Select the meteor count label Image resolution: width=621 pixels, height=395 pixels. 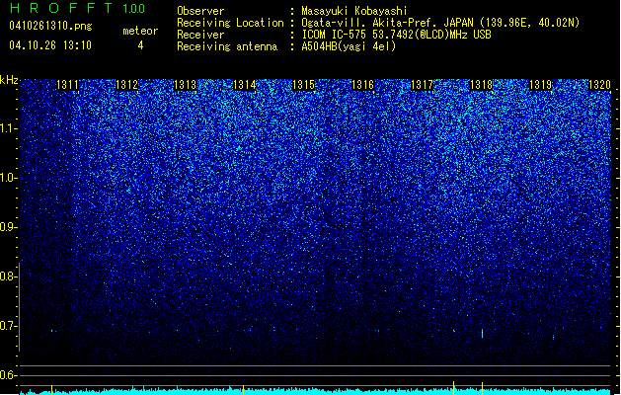pyautogui.click(x=140, y=31)
